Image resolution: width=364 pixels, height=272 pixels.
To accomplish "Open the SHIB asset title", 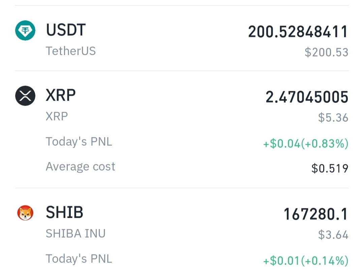I will tap(64, 212).
